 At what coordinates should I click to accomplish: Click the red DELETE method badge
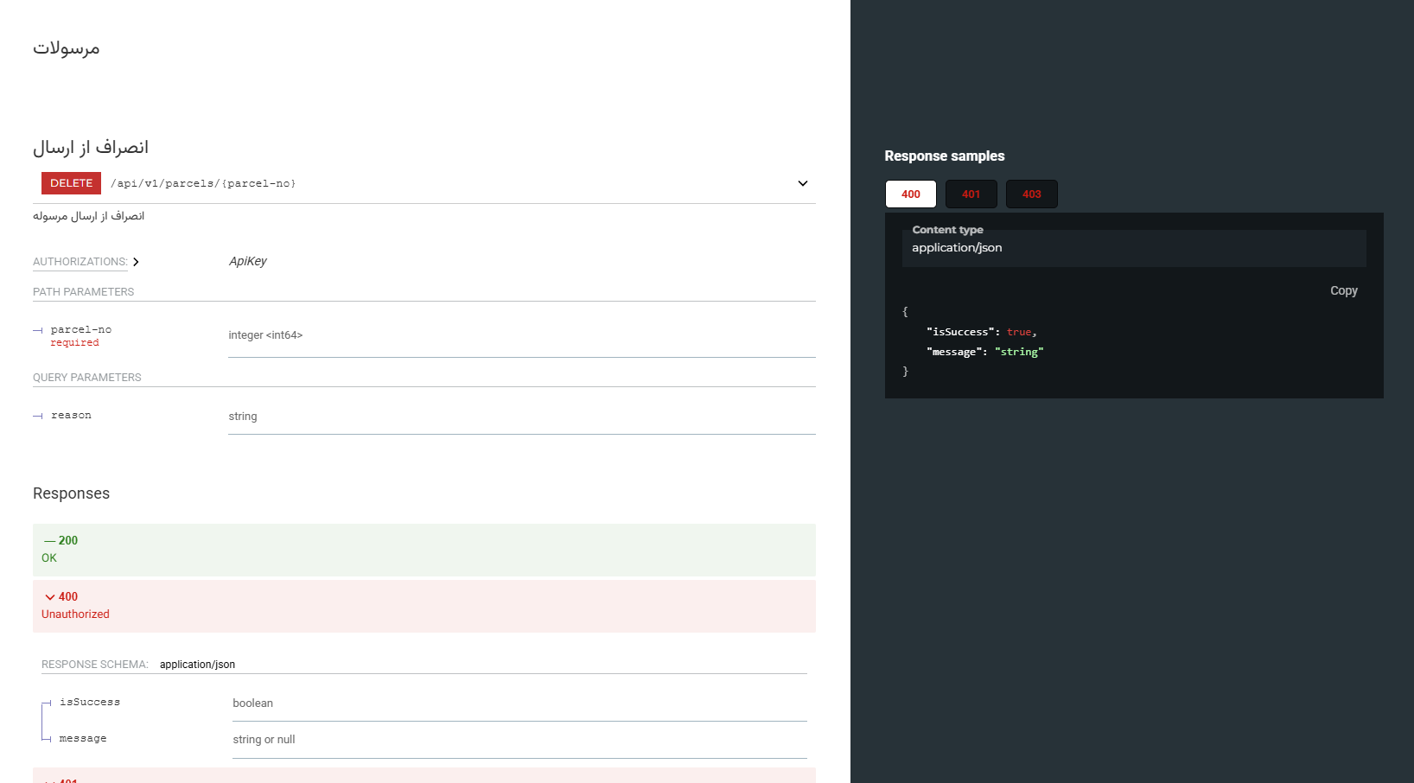click(x=71, y=183)
